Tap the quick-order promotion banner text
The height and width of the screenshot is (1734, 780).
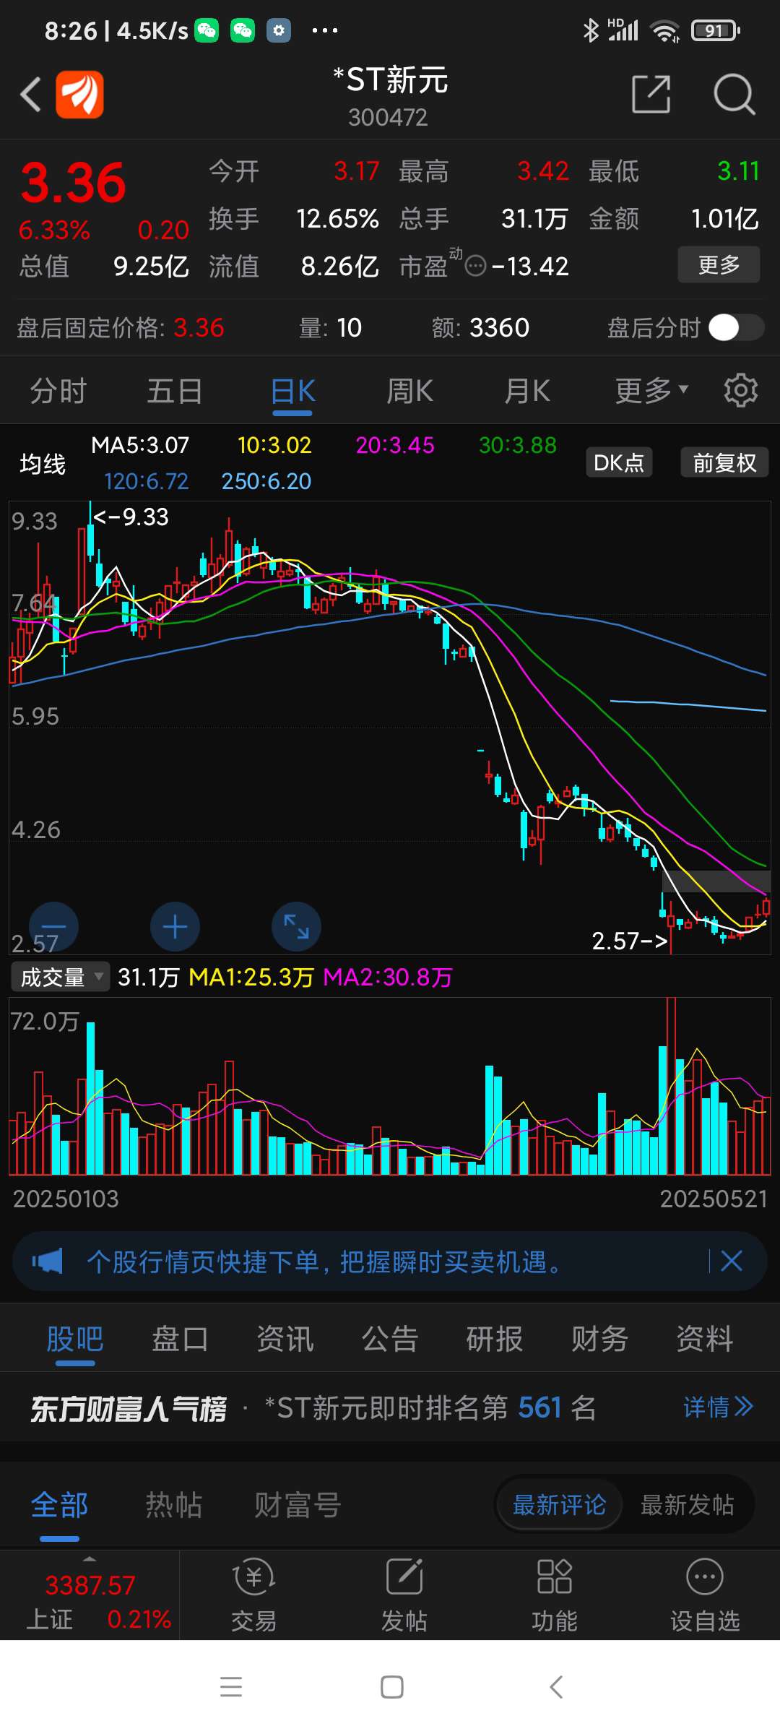pyautogui.click(x=324, y=1261)
